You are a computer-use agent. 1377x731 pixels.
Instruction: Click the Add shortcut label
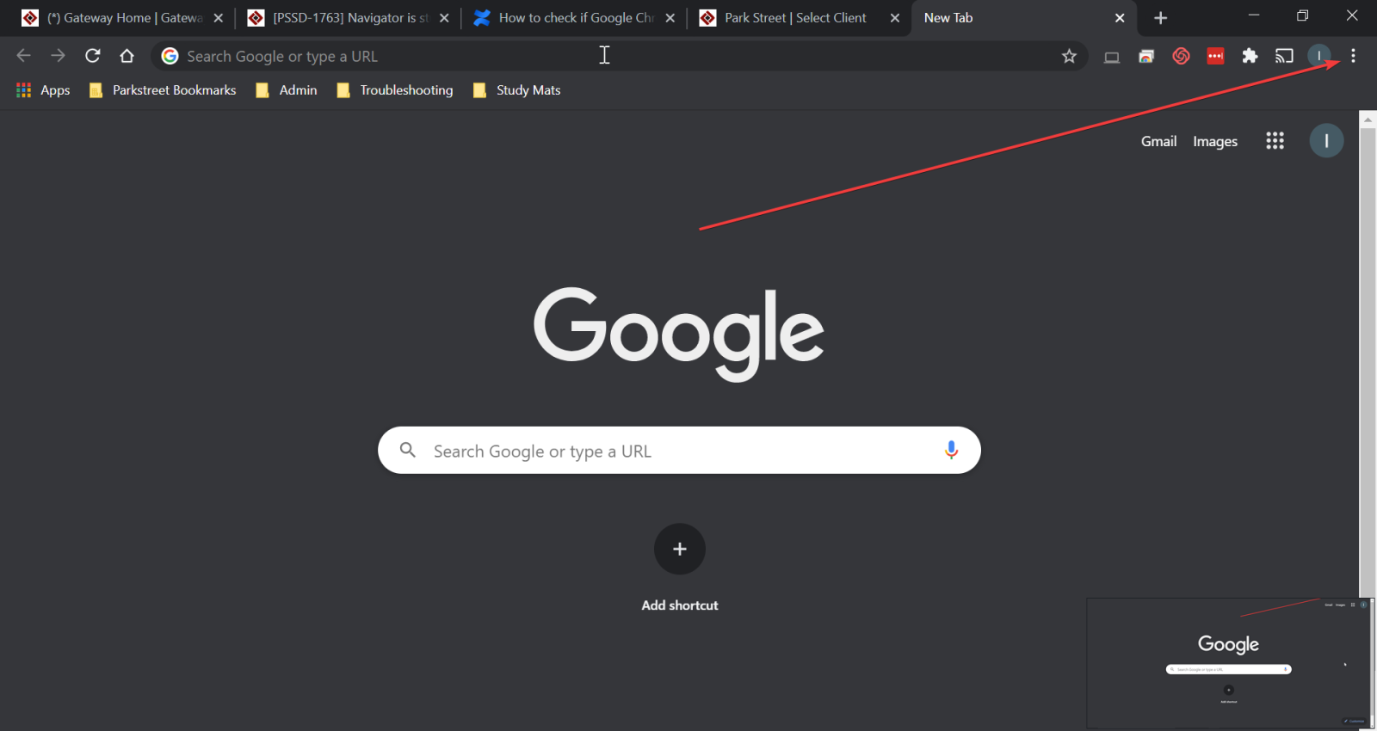(x=680, y=605)
